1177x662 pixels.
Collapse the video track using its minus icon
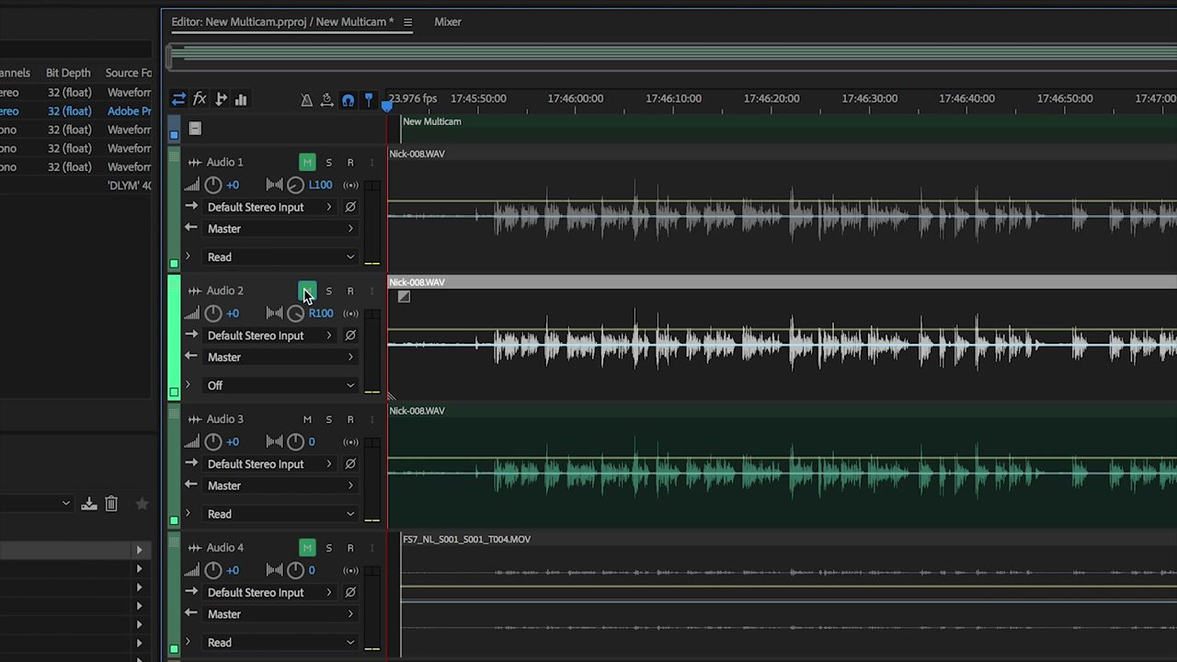click(195, 129)
